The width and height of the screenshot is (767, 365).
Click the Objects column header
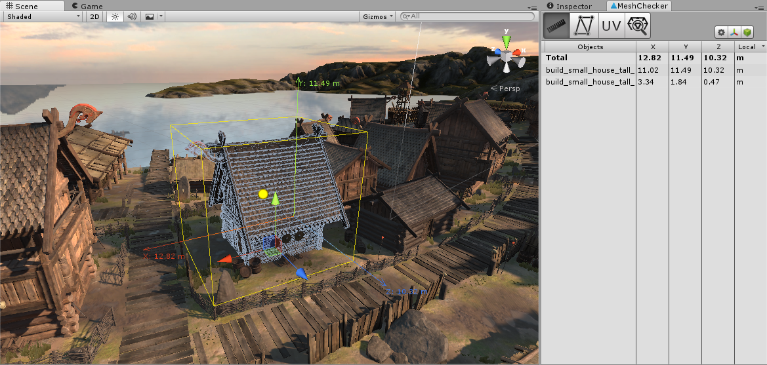[x=590, y=47]
